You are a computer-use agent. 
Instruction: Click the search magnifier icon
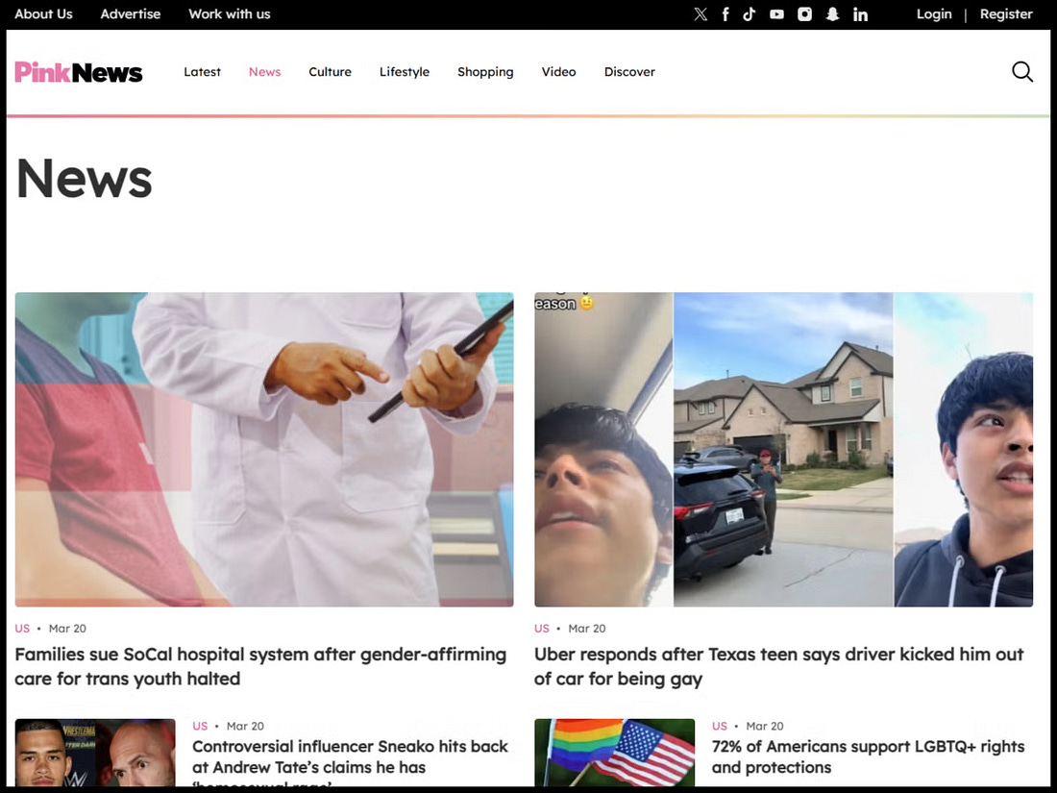[1022, 71]
